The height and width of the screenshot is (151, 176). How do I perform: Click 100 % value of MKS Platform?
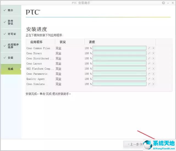click(x=88, y=68)
